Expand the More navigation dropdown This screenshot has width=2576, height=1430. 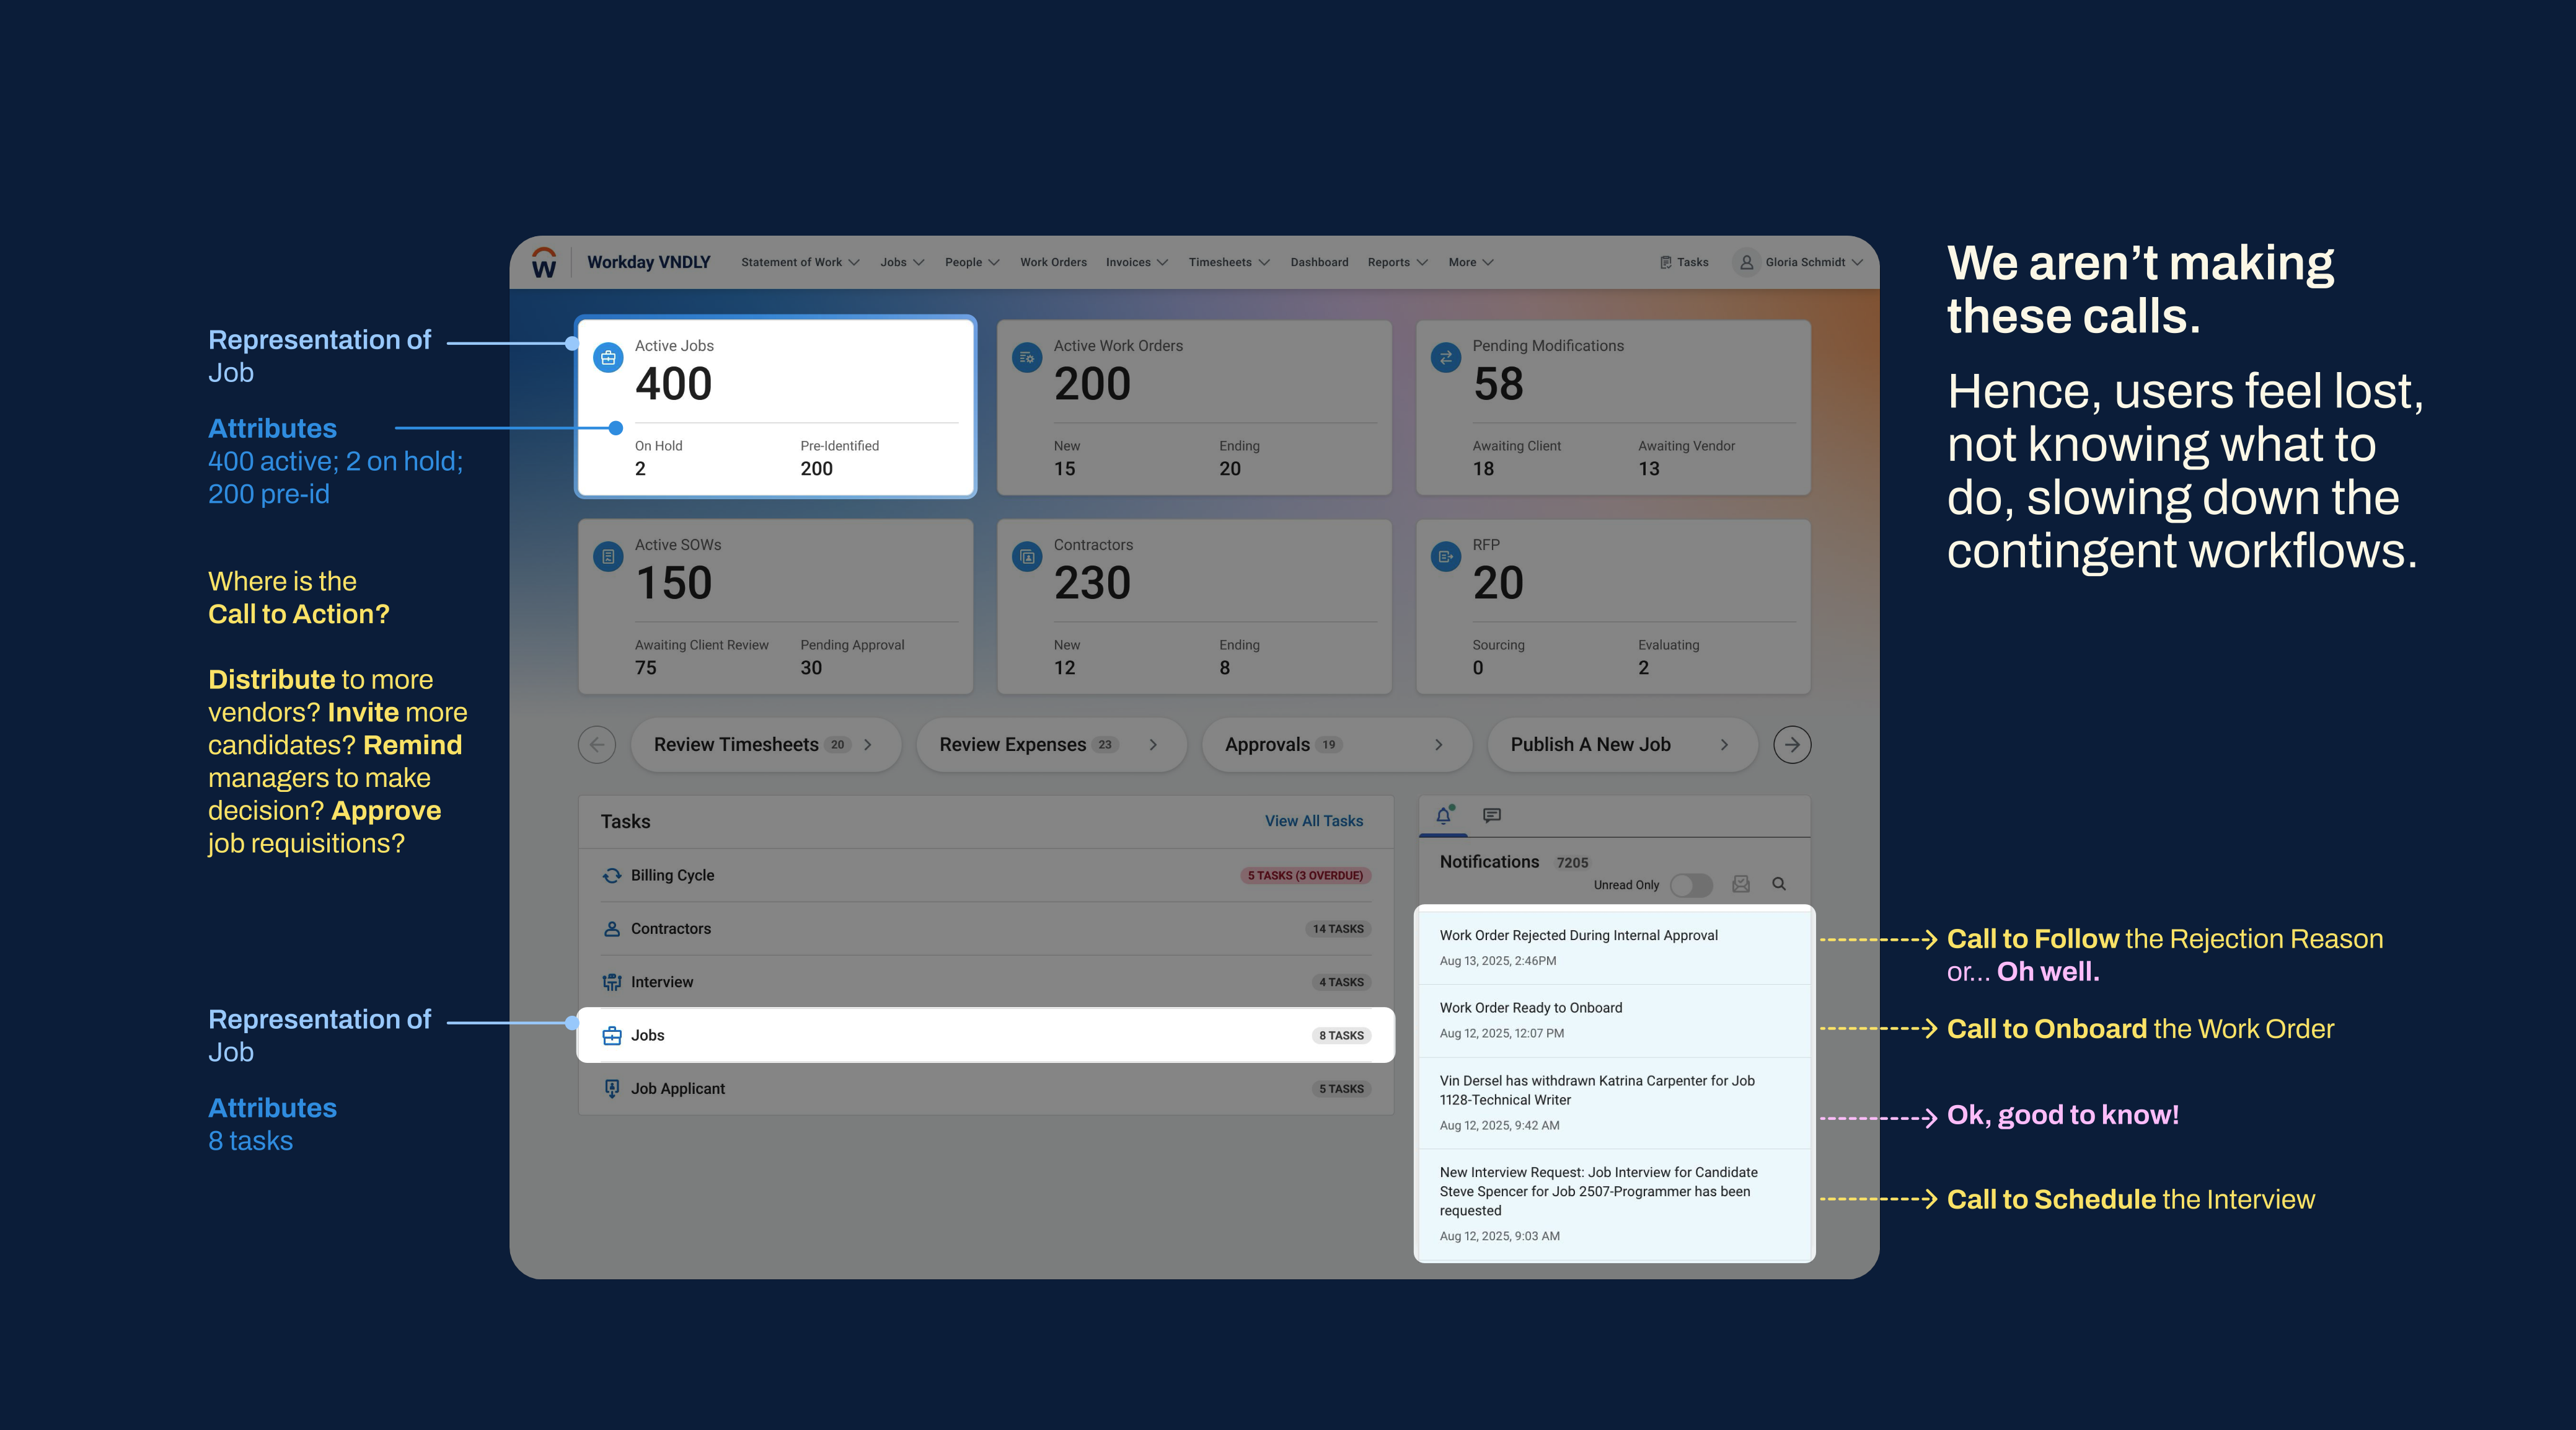[x=1470, y=262]
